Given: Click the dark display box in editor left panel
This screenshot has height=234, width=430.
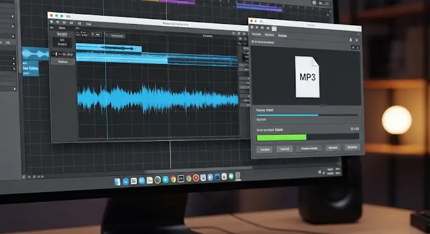Looking at the screenshot, I should coord(62,42).
